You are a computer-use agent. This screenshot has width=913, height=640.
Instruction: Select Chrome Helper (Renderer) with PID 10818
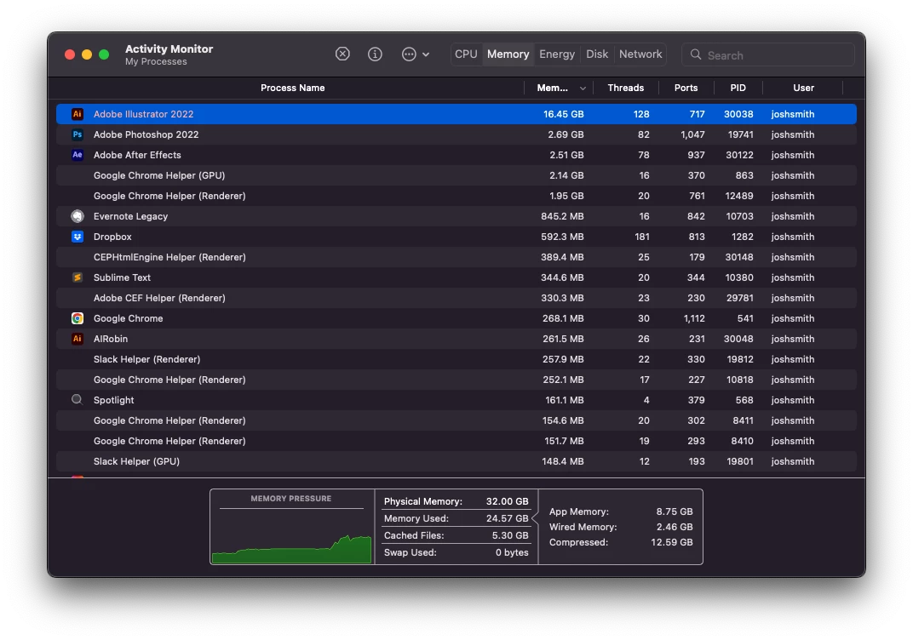pyautogui.click(x=456, y=380)
